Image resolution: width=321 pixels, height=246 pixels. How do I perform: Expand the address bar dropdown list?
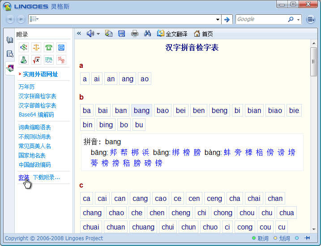click(x=218, y=19)
